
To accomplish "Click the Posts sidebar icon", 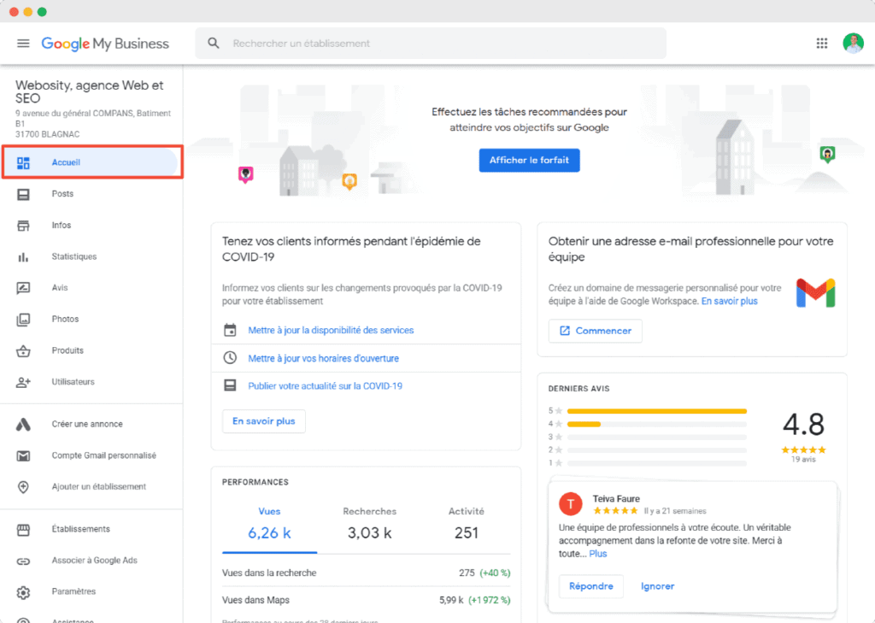I will (x=23, y=194).
